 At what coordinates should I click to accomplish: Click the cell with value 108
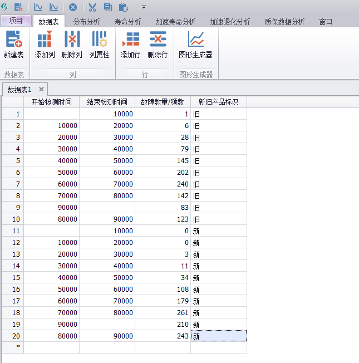click(x=163, y=289)
